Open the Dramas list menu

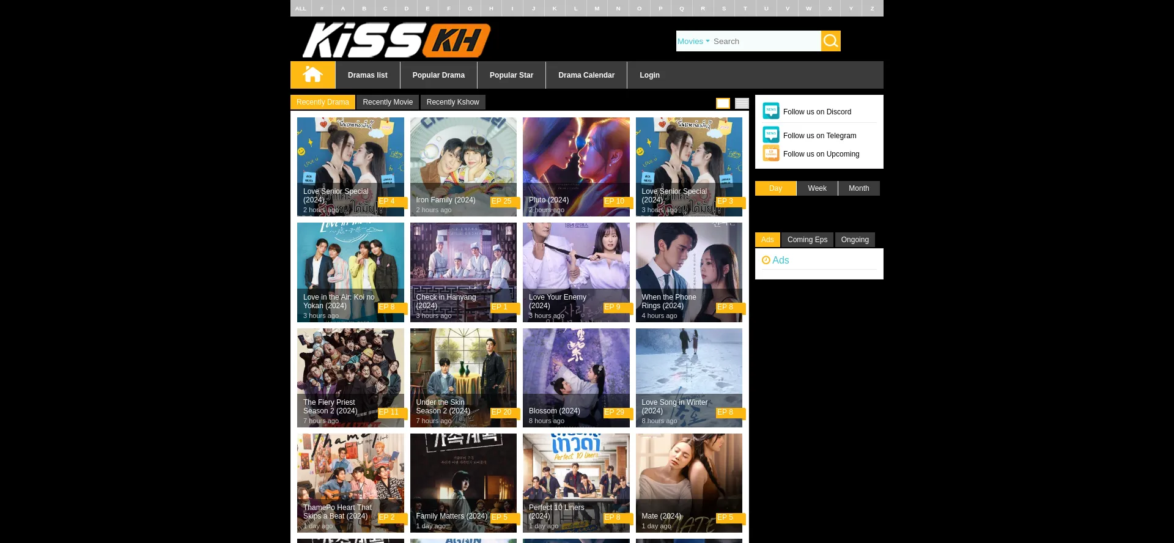[x=367, y=75]
